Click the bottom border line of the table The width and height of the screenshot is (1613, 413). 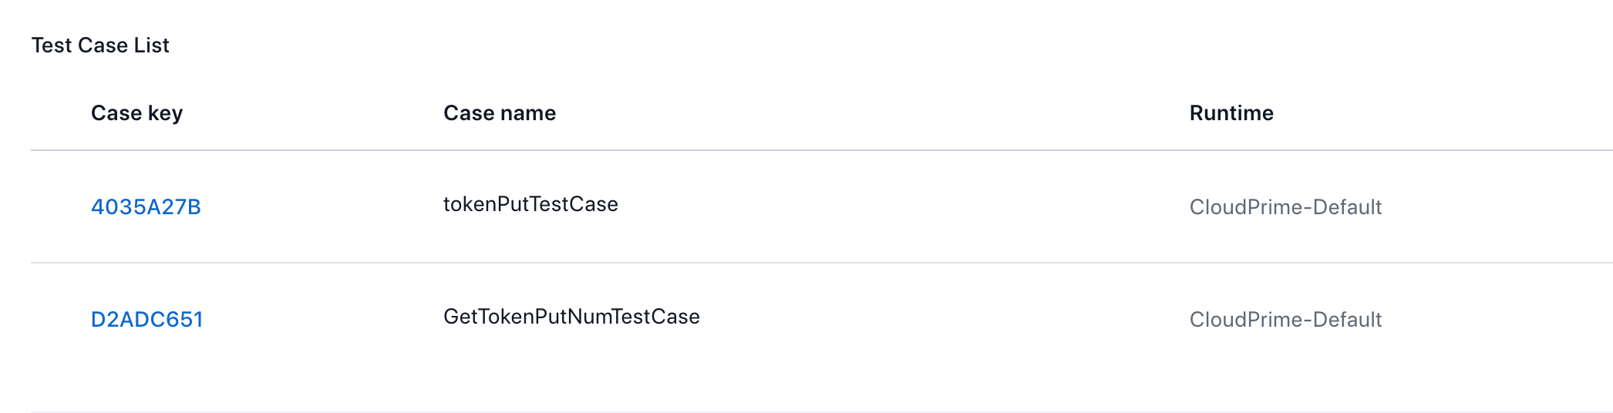click(822, 411)
